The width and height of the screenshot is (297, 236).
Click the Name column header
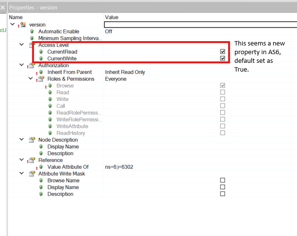click(16, 17)
